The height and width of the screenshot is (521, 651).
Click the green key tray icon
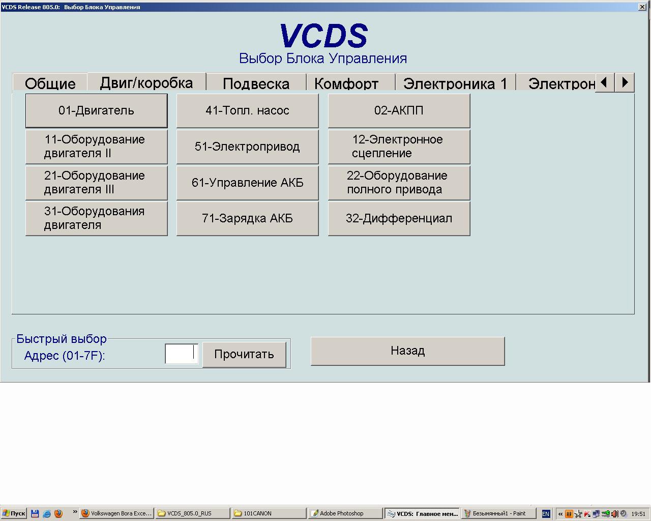pyautogui.click(x=605, y=514)
